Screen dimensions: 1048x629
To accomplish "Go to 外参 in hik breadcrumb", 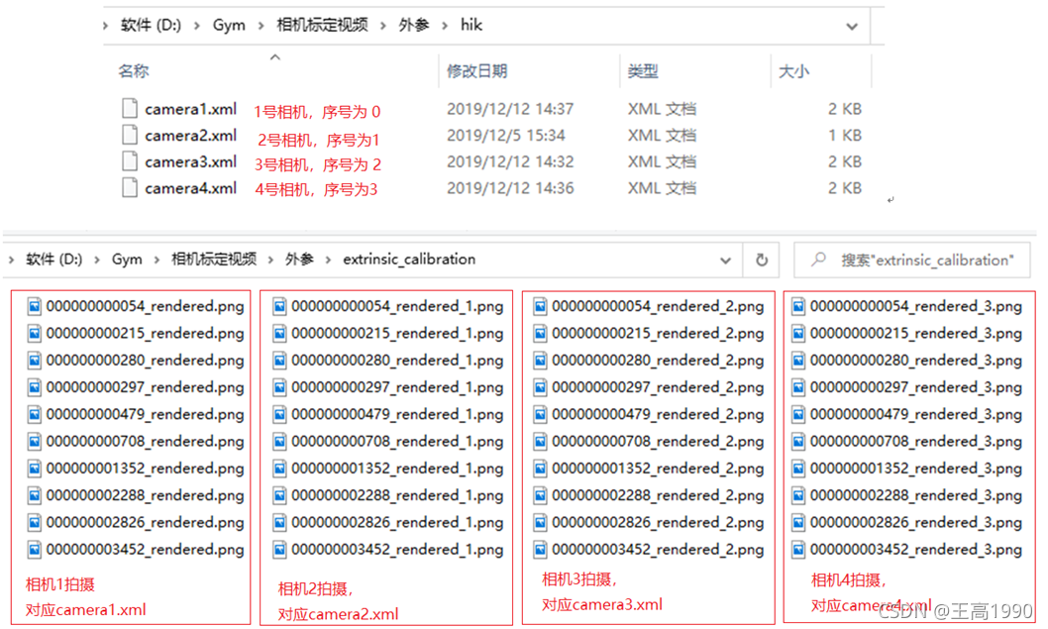I will point(414,26).
